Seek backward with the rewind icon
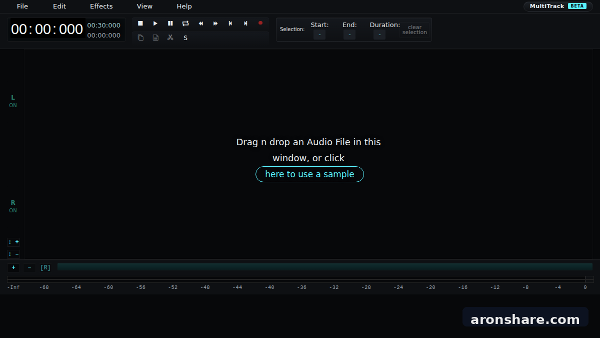This screenshot has height=338, width=600. coord(200,24)
